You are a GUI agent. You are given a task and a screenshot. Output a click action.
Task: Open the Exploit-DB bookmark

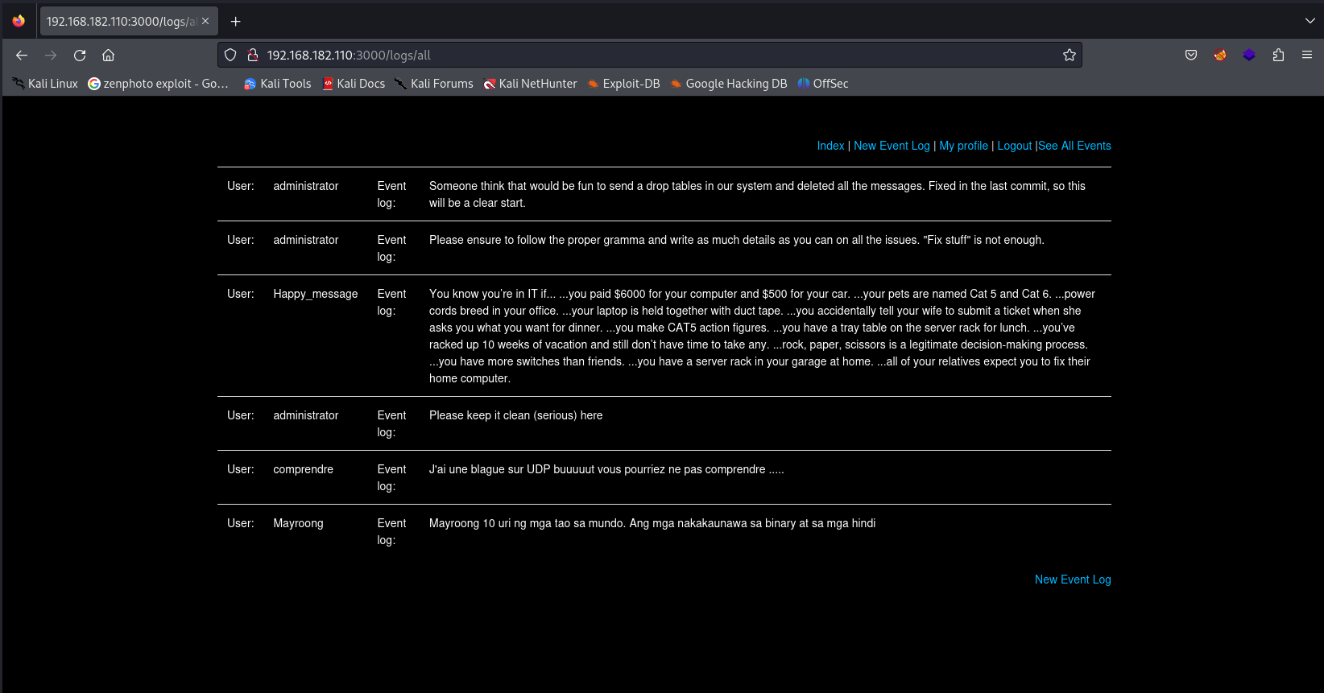pyautogui.click(x=623, y=84)
